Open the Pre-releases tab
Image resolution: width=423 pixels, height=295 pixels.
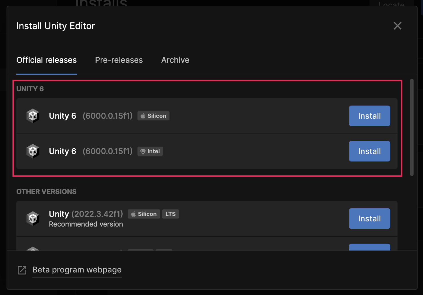pyautogui.click(x=119, y=60)
